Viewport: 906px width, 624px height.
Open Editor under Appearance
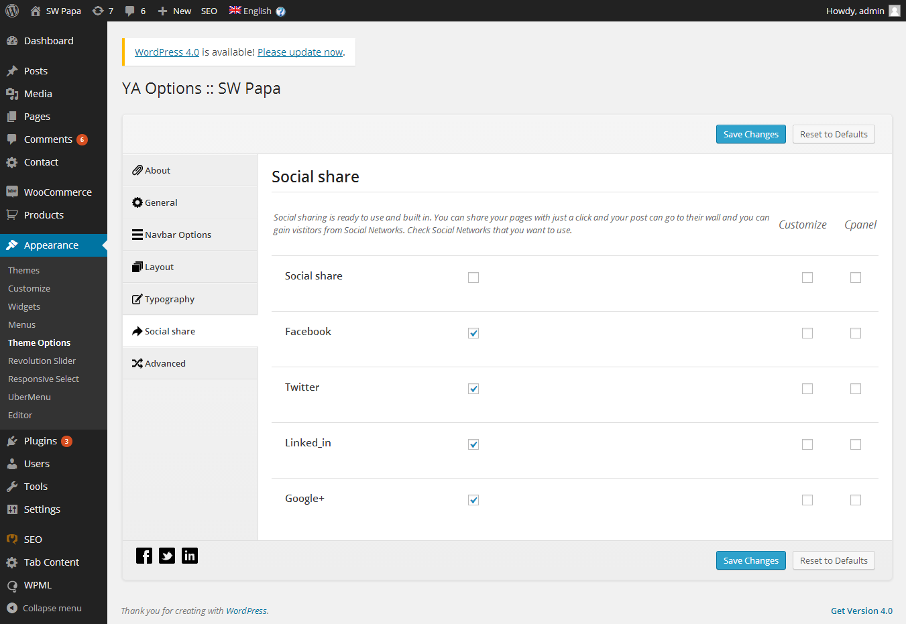[x=20, y=415]
